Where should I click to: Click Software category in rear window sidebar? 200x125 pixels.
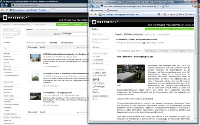(x=7, y=53)
